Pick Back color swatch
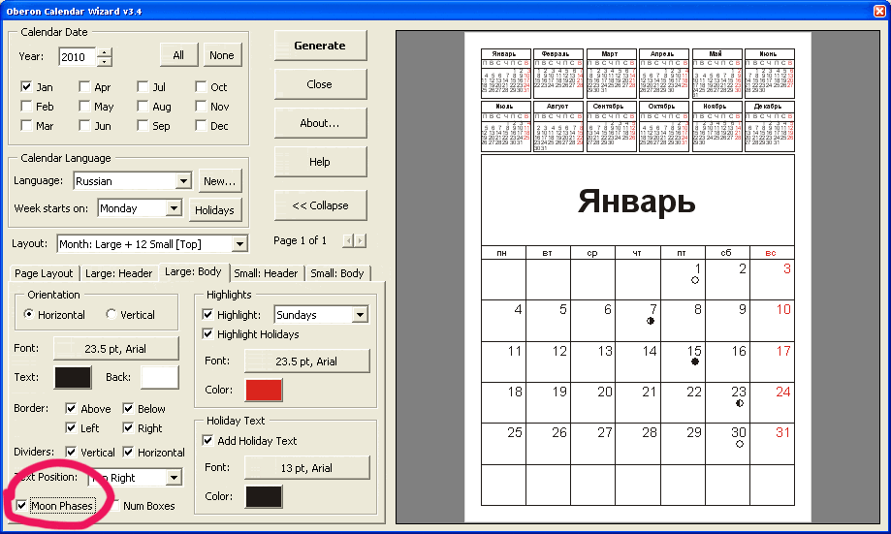The image size is (891, 534). tap(159, 378)
